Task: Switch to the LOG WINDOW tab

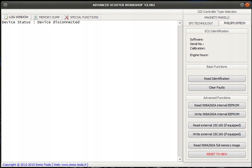Action: [x=16, y=17]
